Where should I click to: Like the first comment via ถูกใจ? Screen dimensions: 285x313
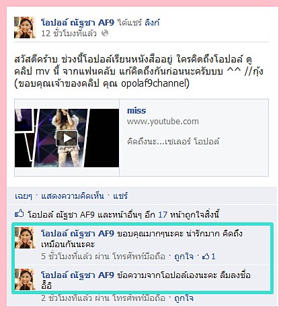point(184,256)
